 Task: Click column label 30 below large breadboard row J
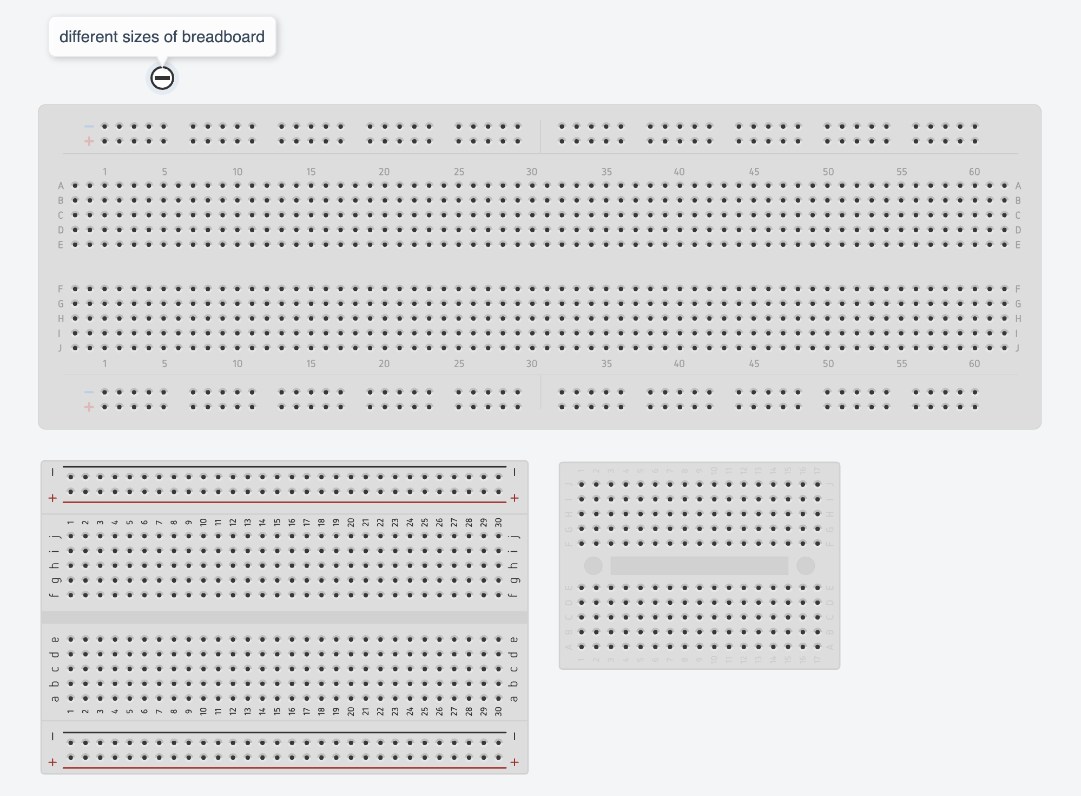click(x=532, y=364)
